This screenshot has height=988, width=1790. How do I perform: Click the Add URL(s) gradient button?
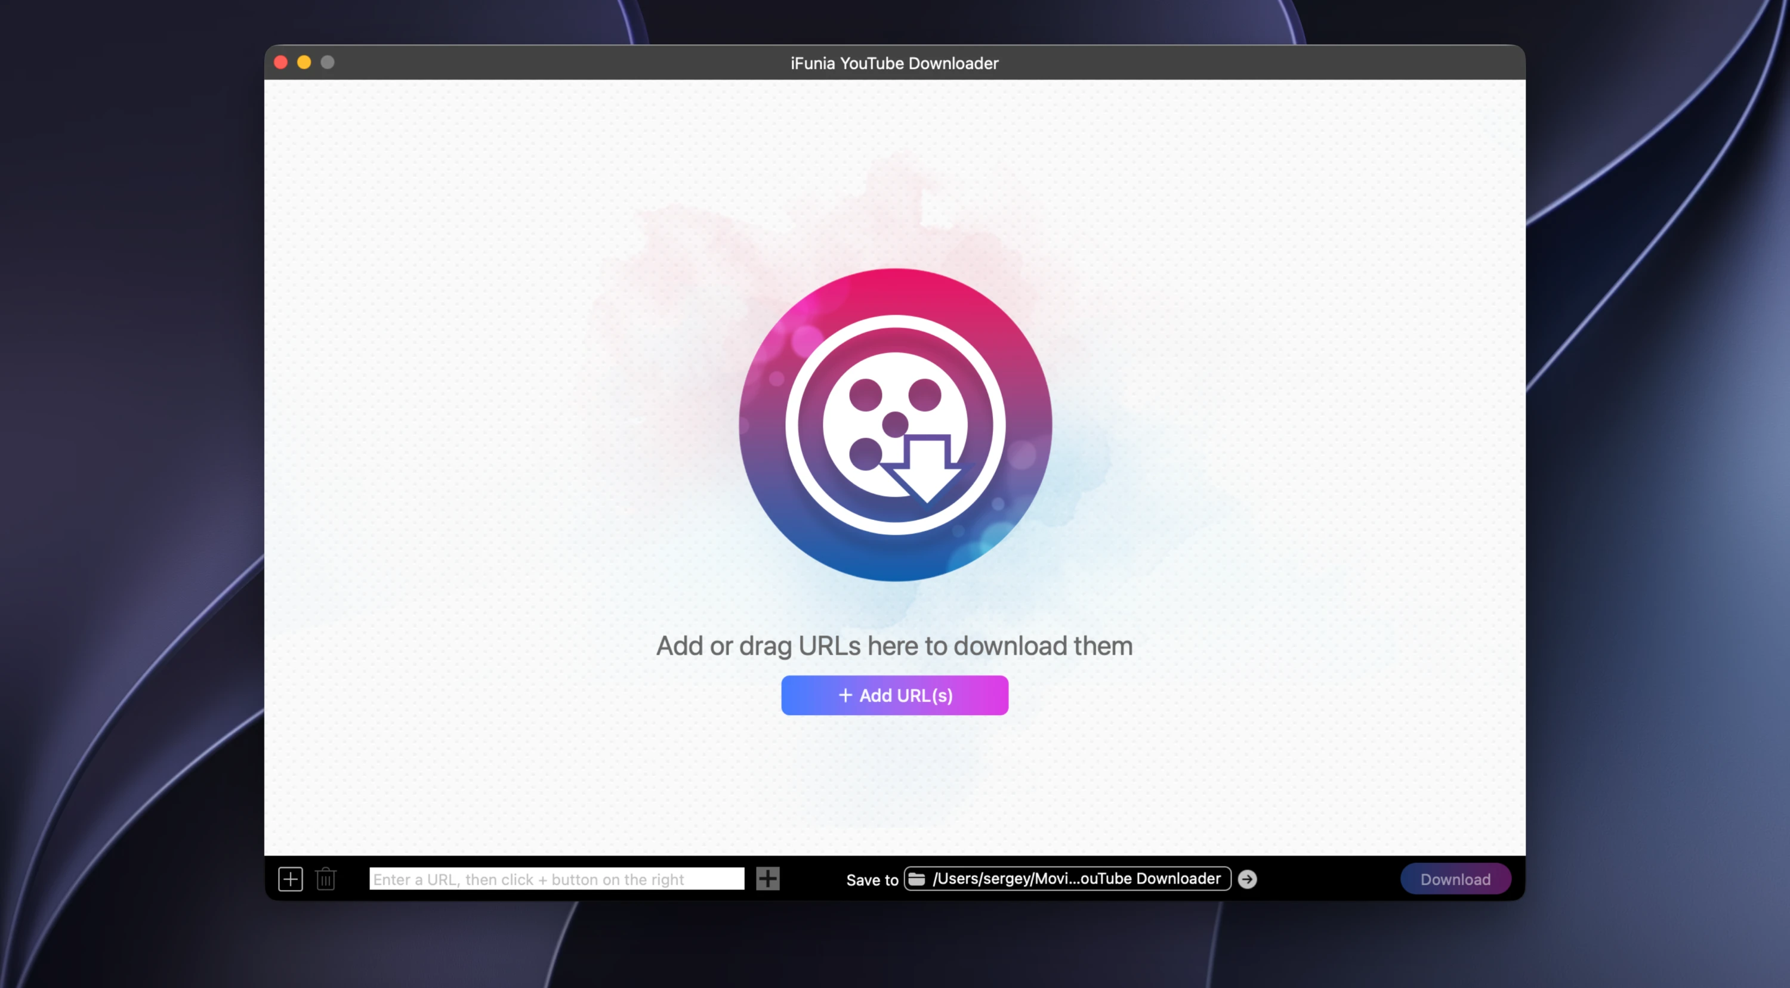coord(894,695)
